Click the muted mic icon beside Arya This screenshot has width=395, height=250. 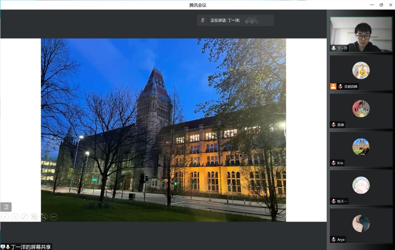point(333,240)
